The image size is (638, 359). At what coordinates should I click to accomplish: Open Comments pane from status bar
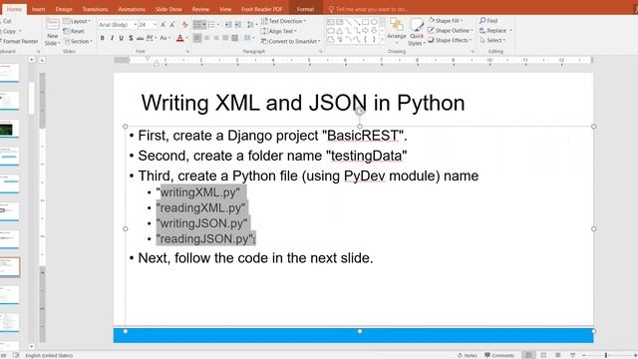point(499,355)
